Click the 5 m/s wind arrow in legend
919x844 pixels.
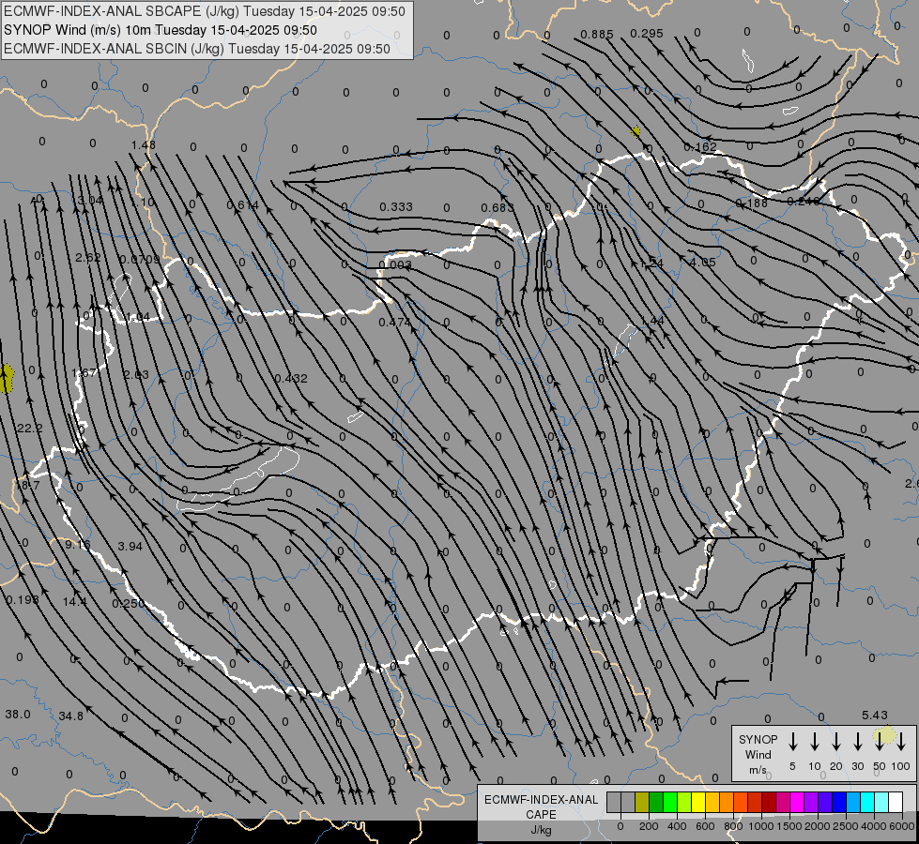pos(793,741)
